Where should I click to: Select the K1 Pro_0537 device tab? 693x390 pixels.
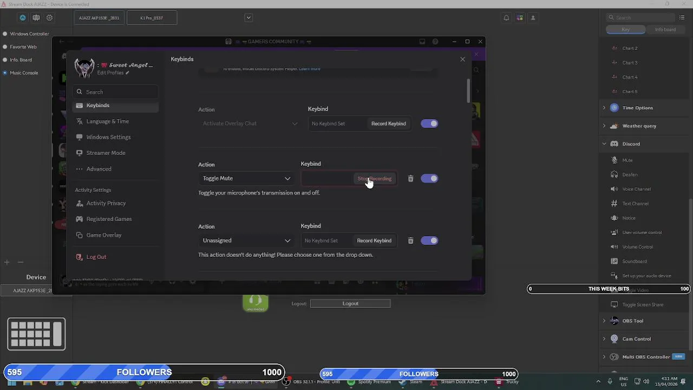(x=152, y=18)
